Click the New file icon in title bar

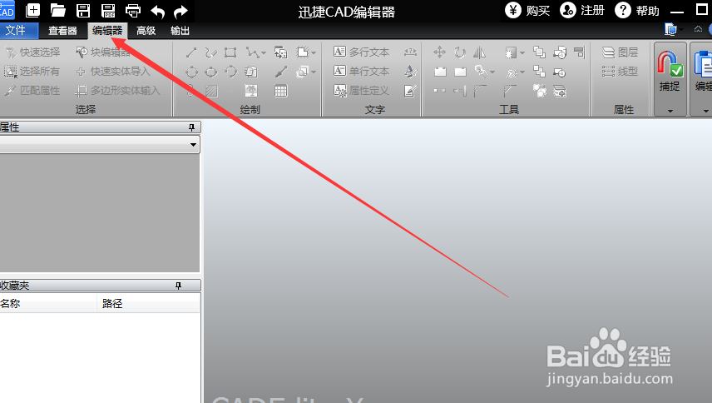32,10
